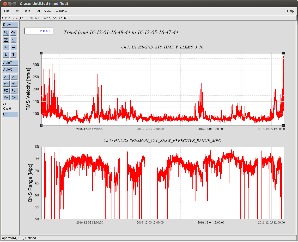Click the 'operator3, :0.0, Untitled' status bar
Viewport: 298px width, 242px height.
(x=19, y=238)
